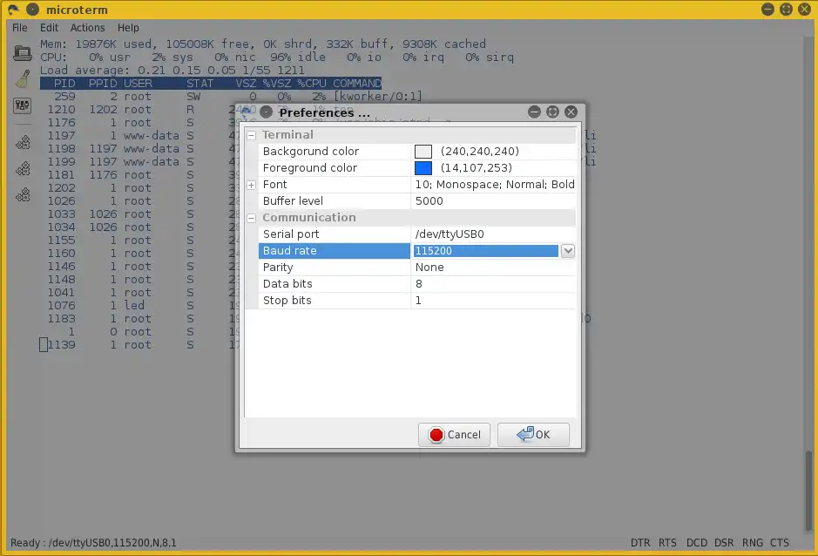This screenshot has width=818, height=556.
Task: Expand the Font property
Action: tap(252, 185)
